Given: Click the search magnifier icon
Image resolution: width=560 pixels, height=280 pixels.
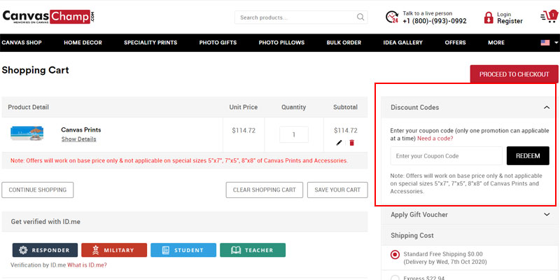Looking at the screenshot, I should coord(361,17).
